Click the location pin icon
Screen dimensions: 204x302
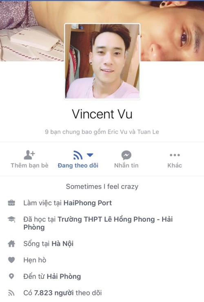(x=11, y=276)
